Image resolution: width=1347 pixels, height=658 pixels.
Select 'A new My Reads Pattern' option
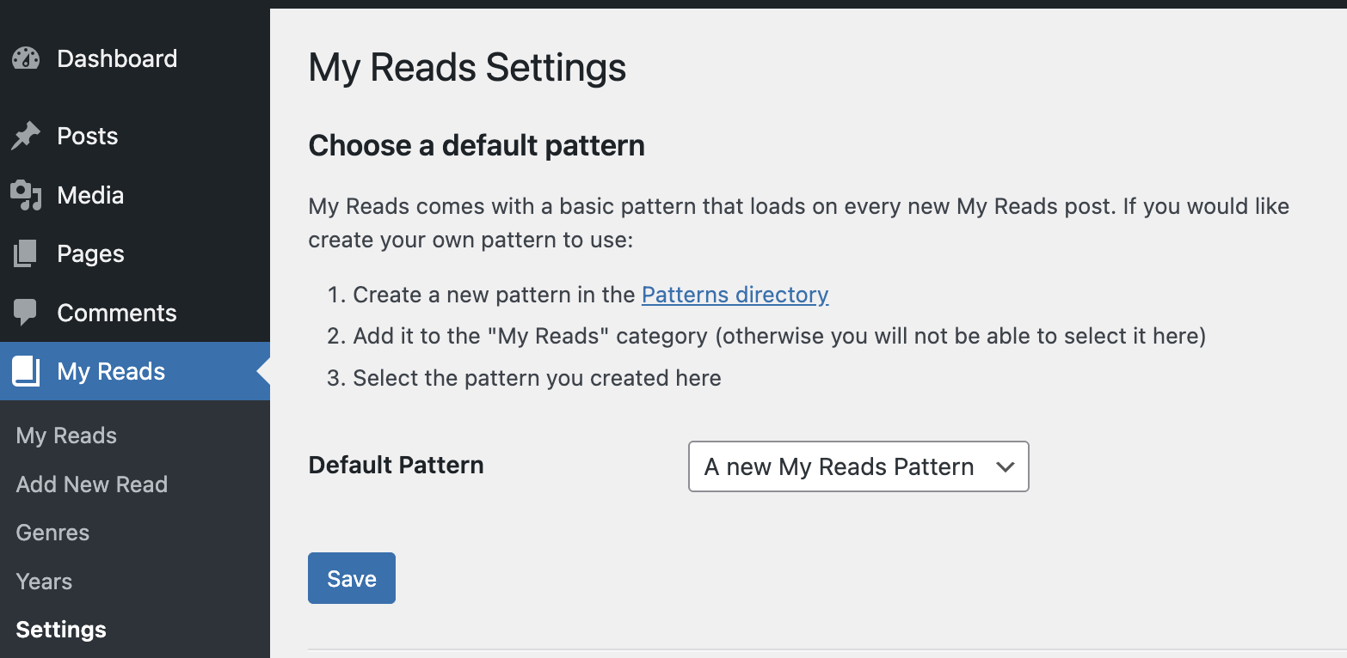(839, 466)
